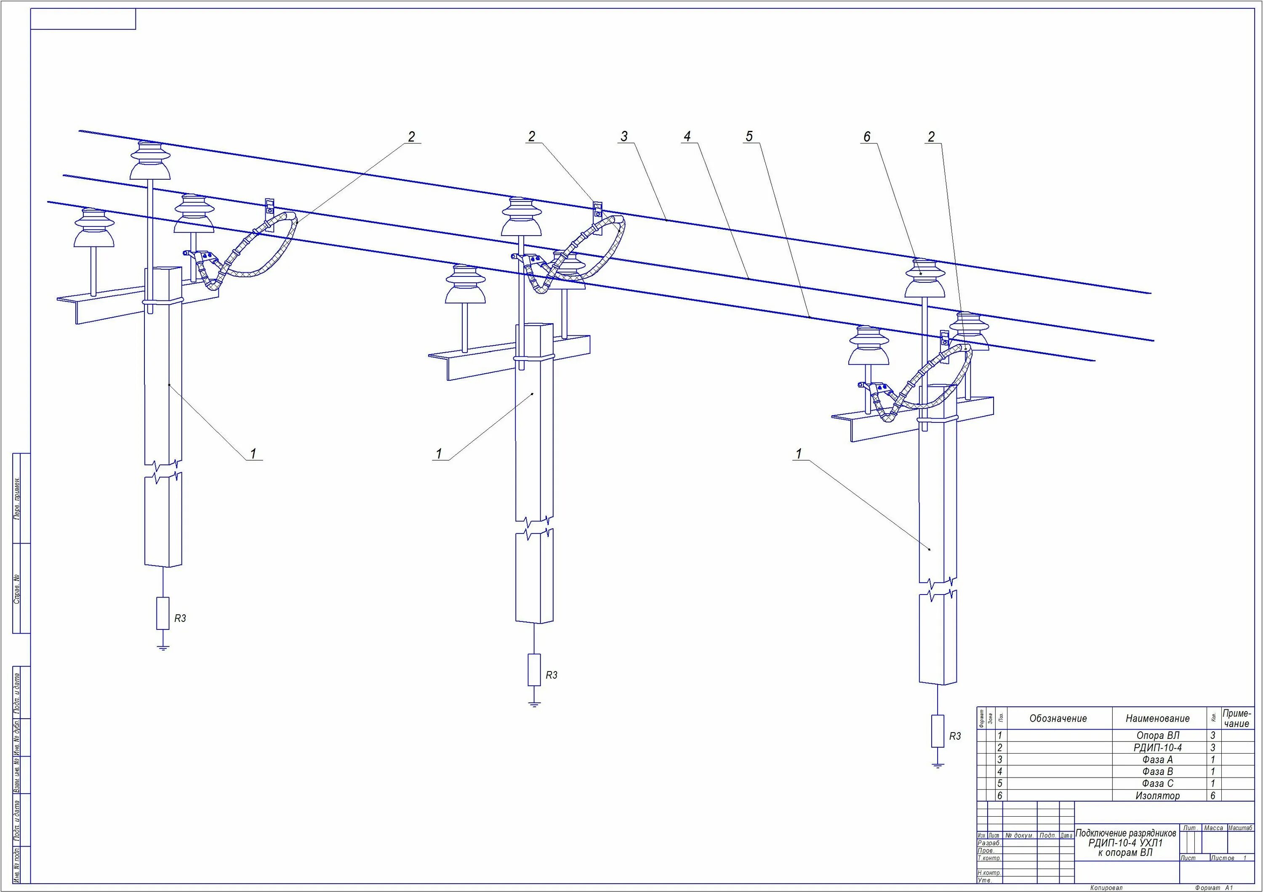Click the 'Наименование' column header
The height and width of the screenshot is (892, 1263).
click(1157, 718)
